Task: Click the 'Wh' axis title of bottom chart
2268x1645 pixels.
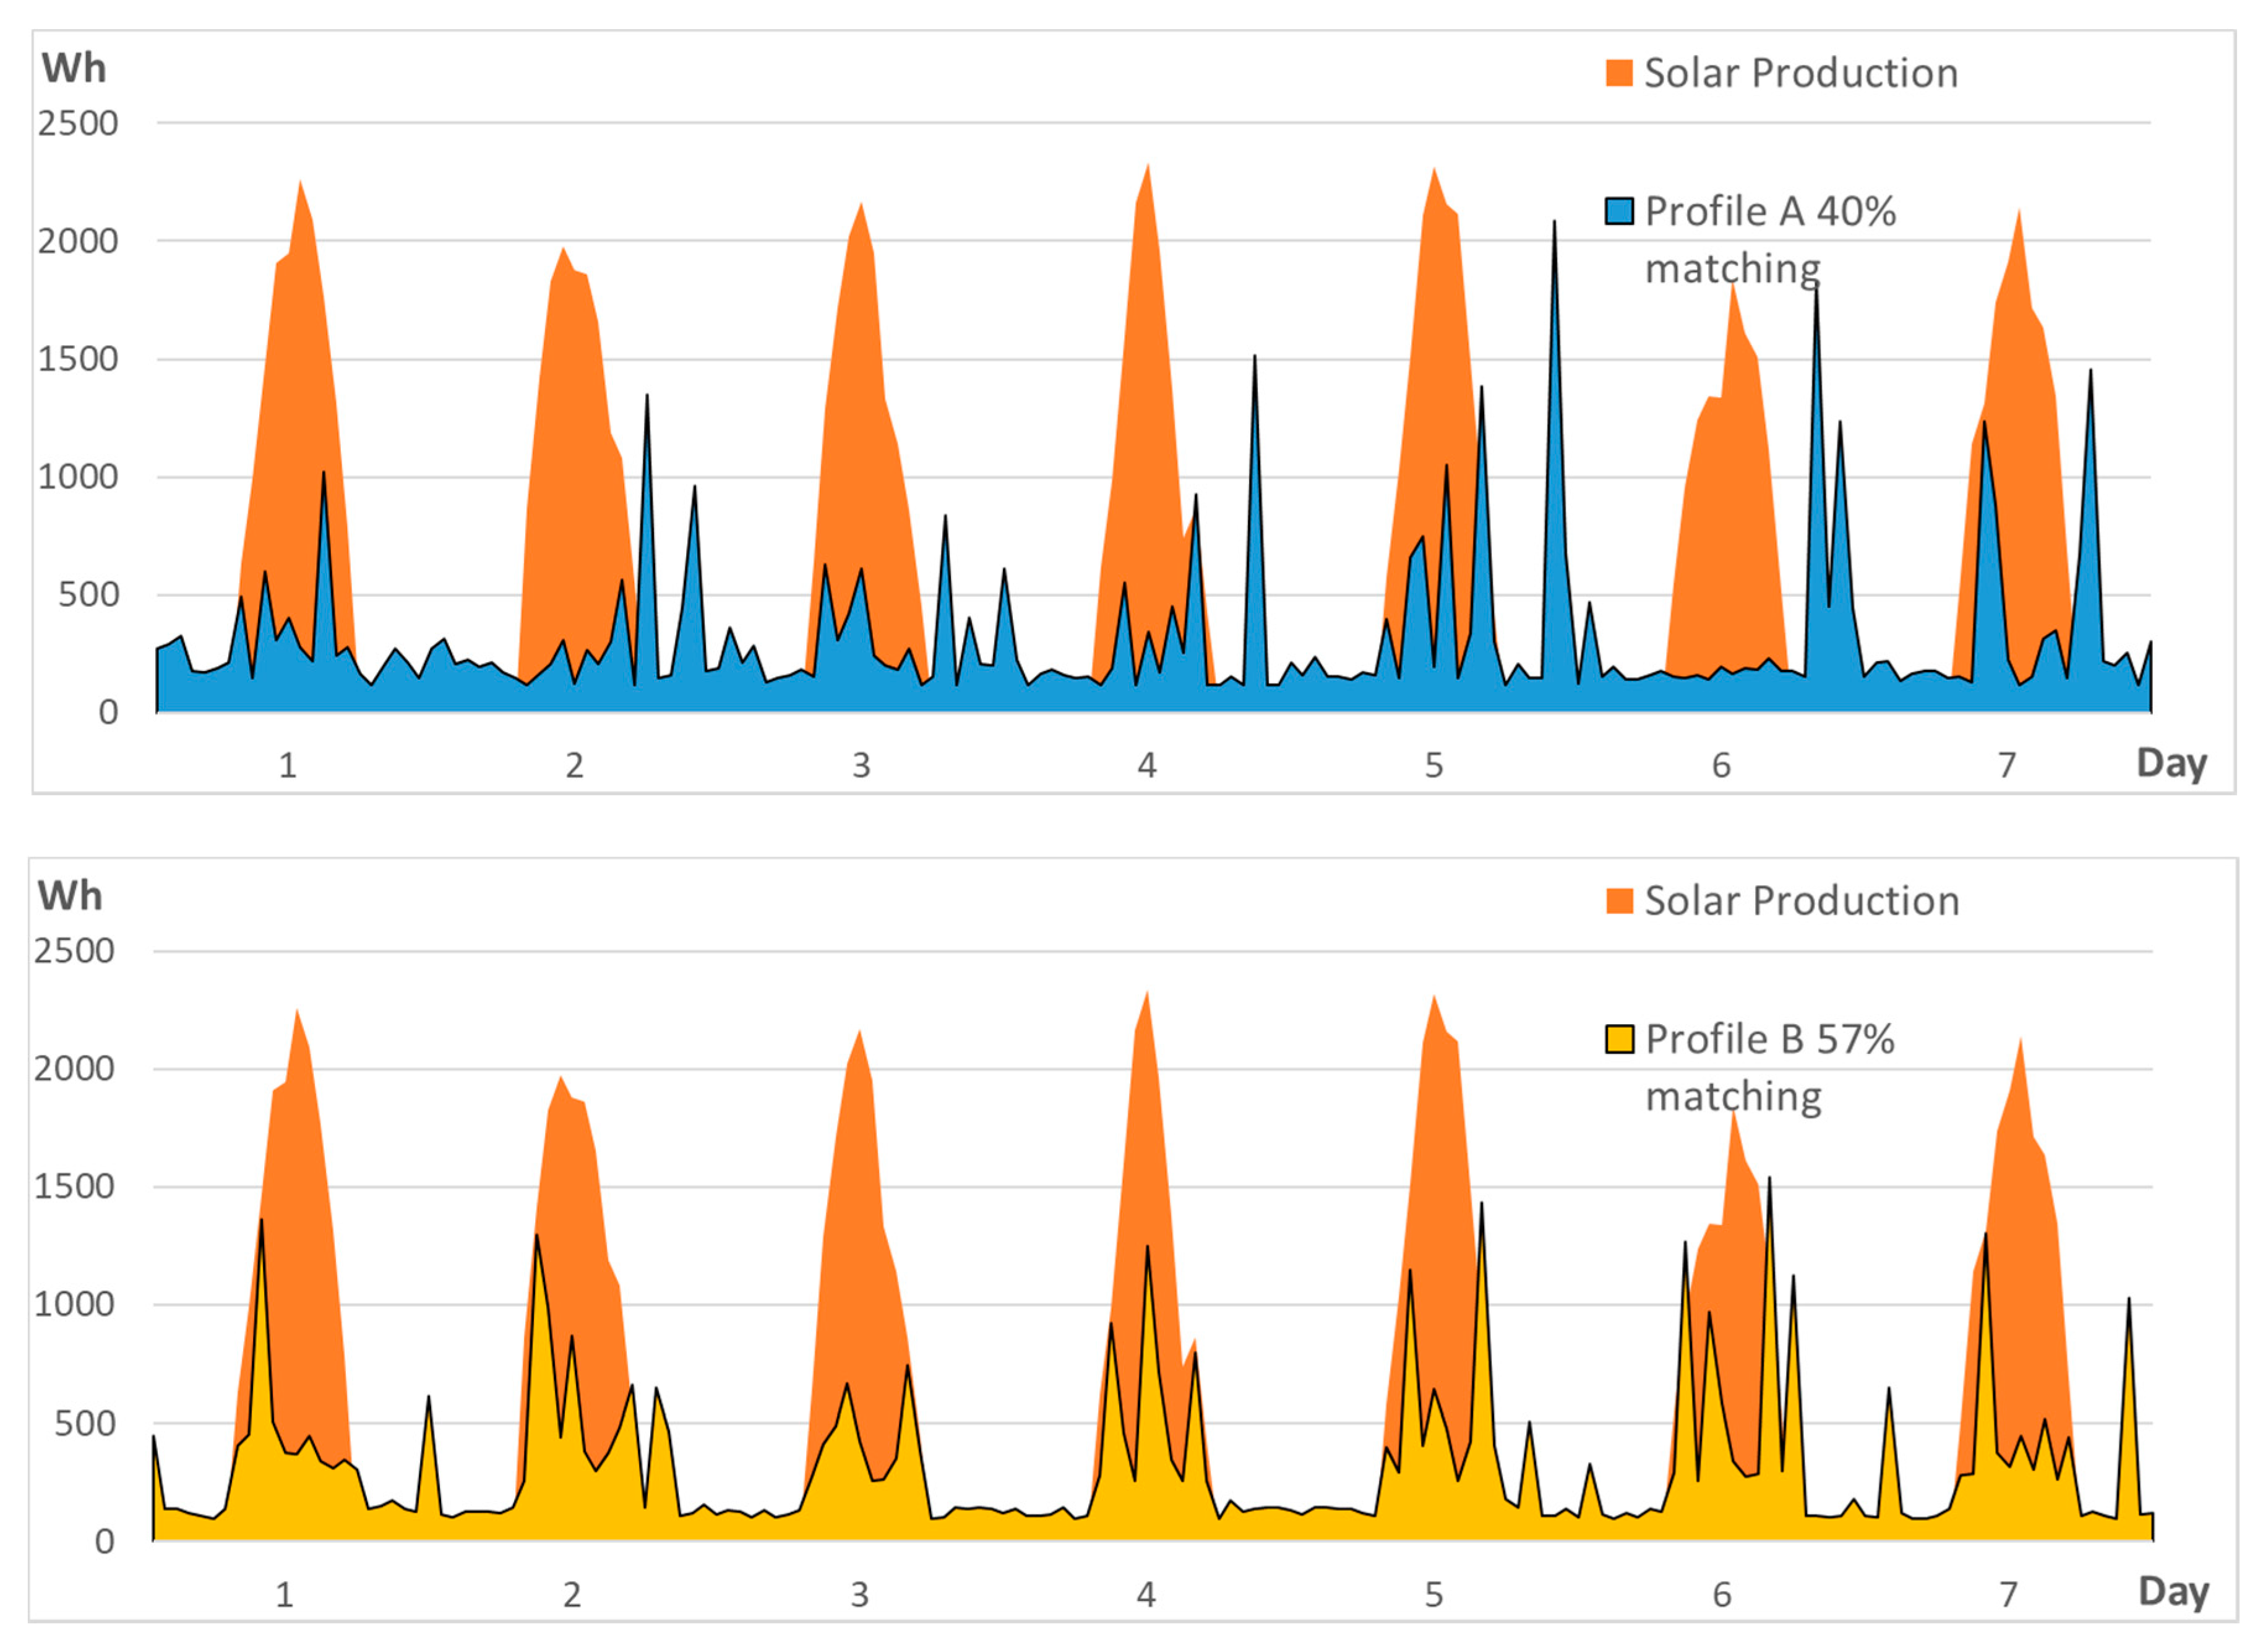Action: tap(70, 895)
